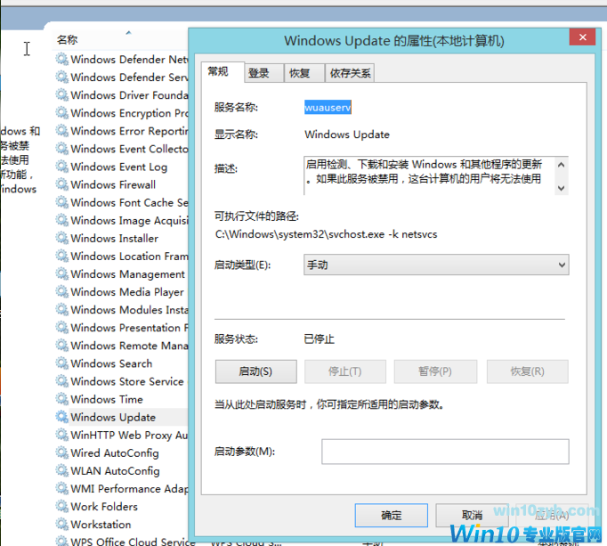Click the gear icon beside WinHTTP Web Proxy

(61, 435)
